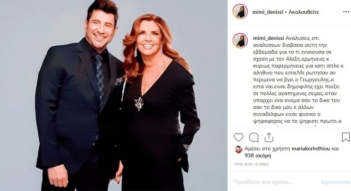Open comments via speech bubble icon

pos(254,138)
